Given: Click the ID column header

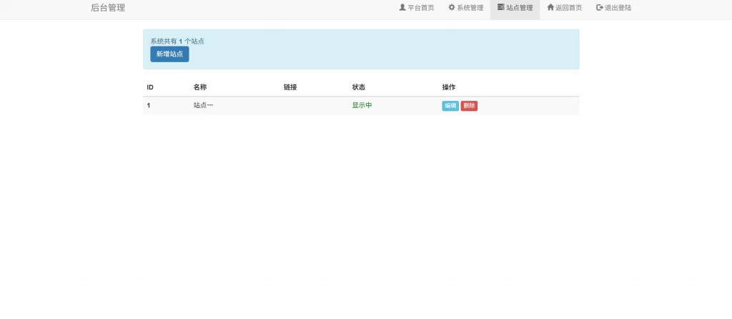Looking at the screenshot, I should point(150,87).
